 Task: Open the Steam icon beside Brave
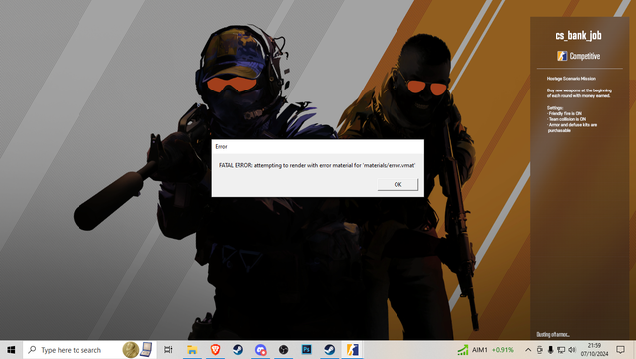pos(238,350)
